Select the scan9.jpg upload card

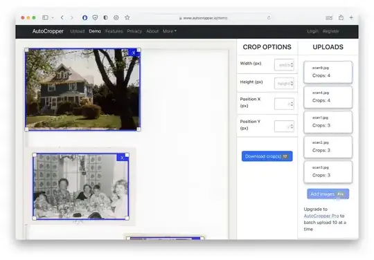point(328,72)
